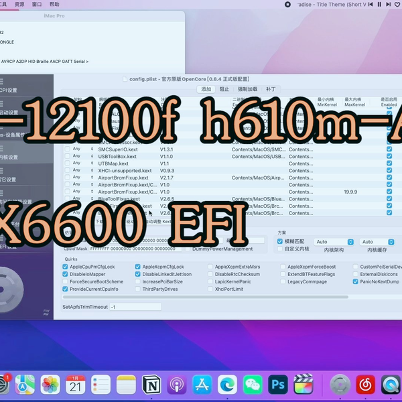
Task: Uncheck the PanicNoKextDump quirk
Action: click(355, 281)
